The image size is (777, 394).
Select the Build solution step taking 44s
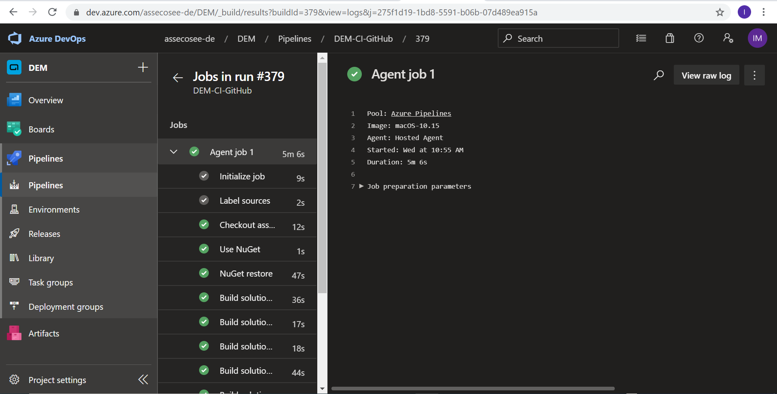click(237, 371)
